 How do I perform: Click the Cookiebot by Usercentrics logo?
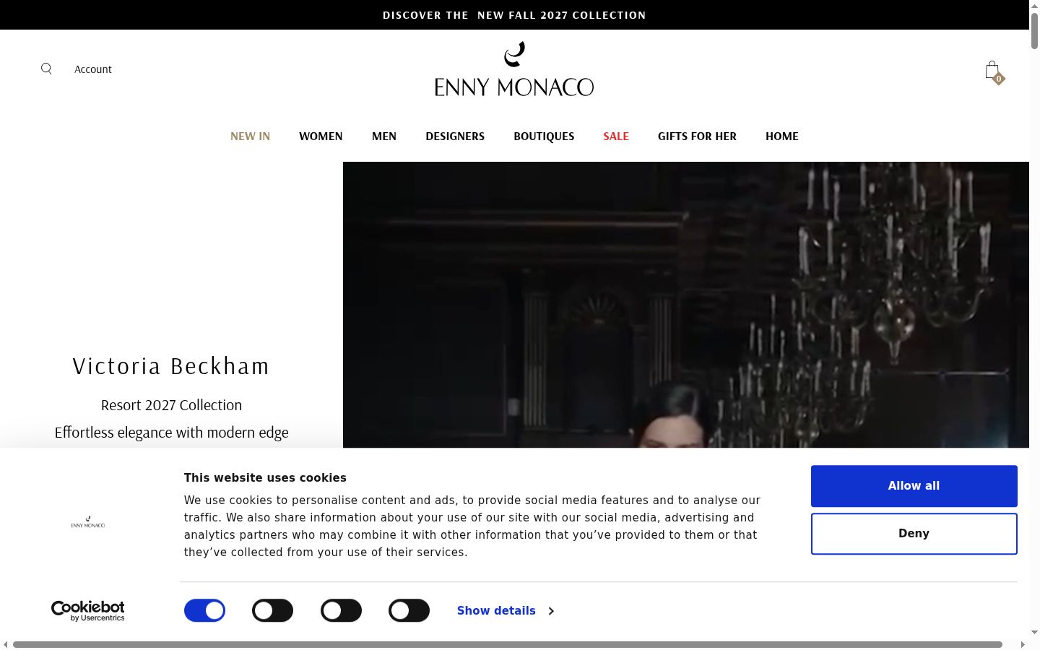88,611
